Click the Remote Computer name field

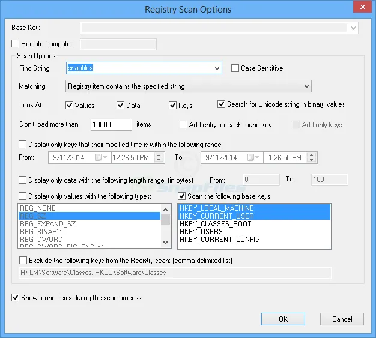[x=118, y=44]
